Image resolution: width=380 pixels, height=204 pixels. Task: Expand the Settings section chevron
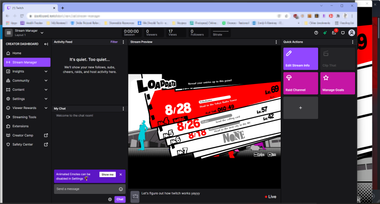click(x=46, y=99)
